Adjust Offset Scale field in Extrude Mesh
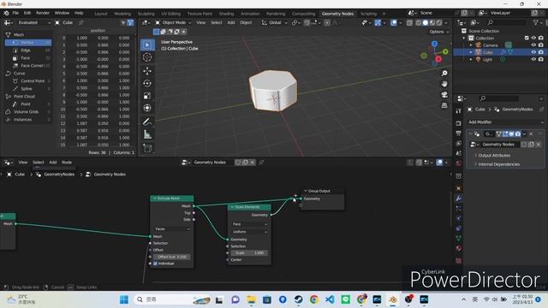This screenshot has width=548, height=308. [172, 257]
